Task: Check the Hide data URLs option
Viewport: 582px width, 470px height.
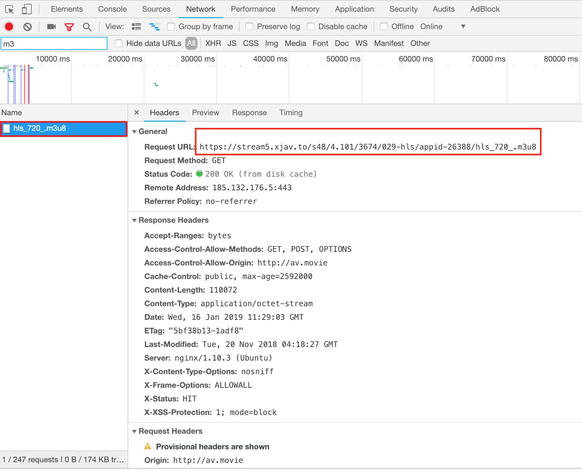Action: pyautogui.click(x=119, y=43)
